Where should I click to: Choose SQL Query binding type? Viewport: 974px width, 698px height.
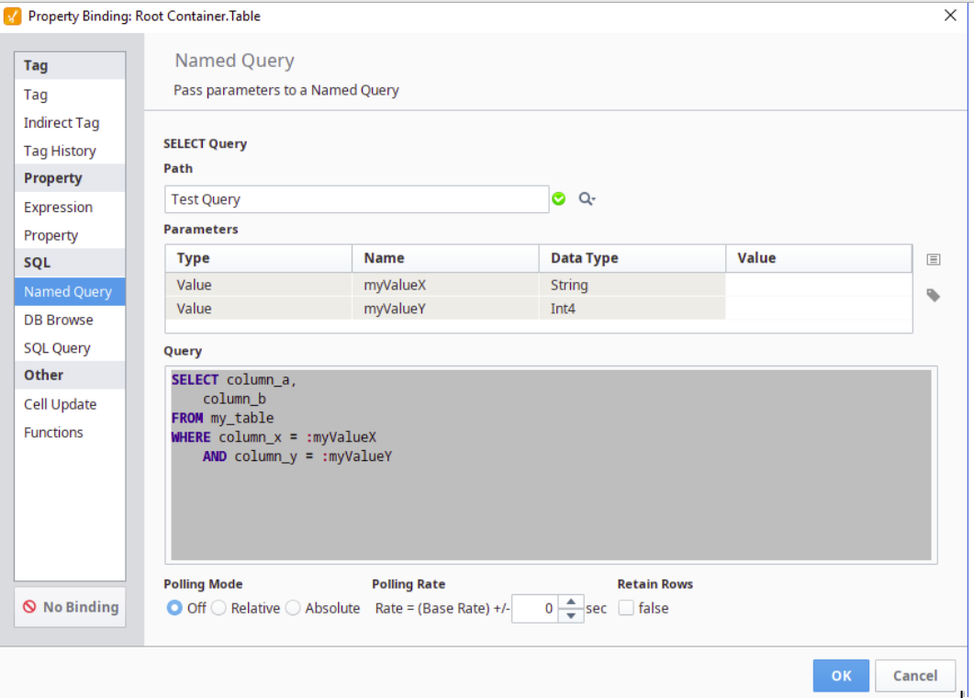click(57, 348)
